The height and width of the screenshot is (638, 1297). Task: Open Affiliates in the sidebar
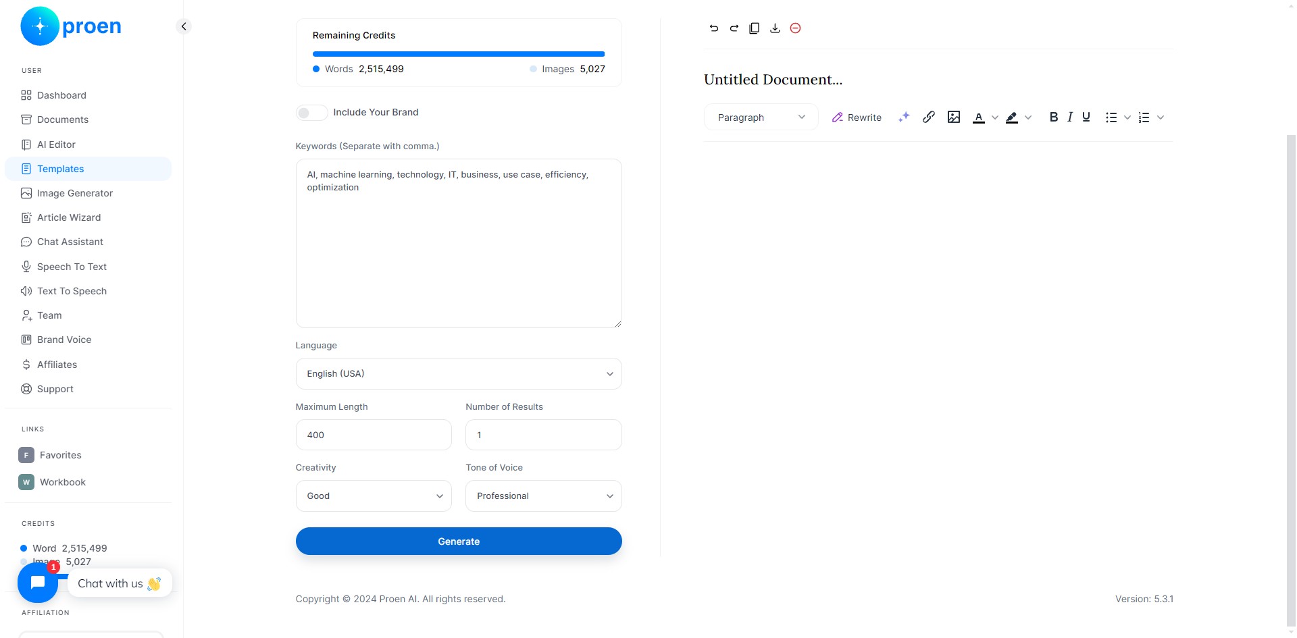pyautogui.click(x=88, y=365)
